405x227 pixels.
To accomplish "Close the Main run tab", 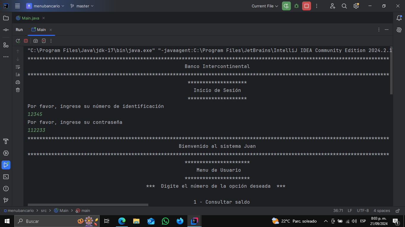I will pos(51,30).
